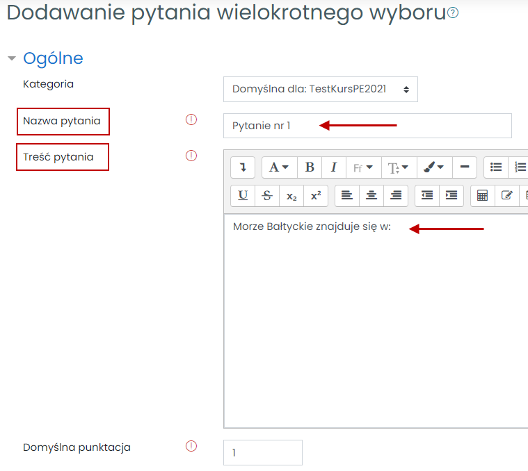The image size is (528, 471).
Task: Toggle italic formatting
Action: (x=334, y=167)
